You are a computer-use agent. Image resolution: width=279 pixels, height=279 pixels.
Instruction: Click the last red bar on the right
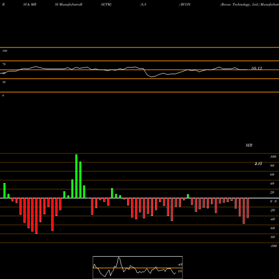point(248,208)
